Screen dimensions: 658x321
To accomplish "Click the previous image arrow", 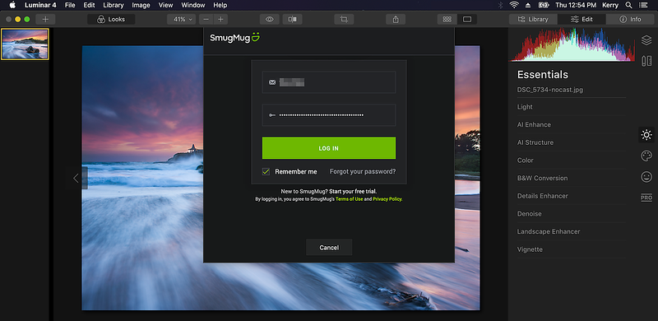I will 76,178.
